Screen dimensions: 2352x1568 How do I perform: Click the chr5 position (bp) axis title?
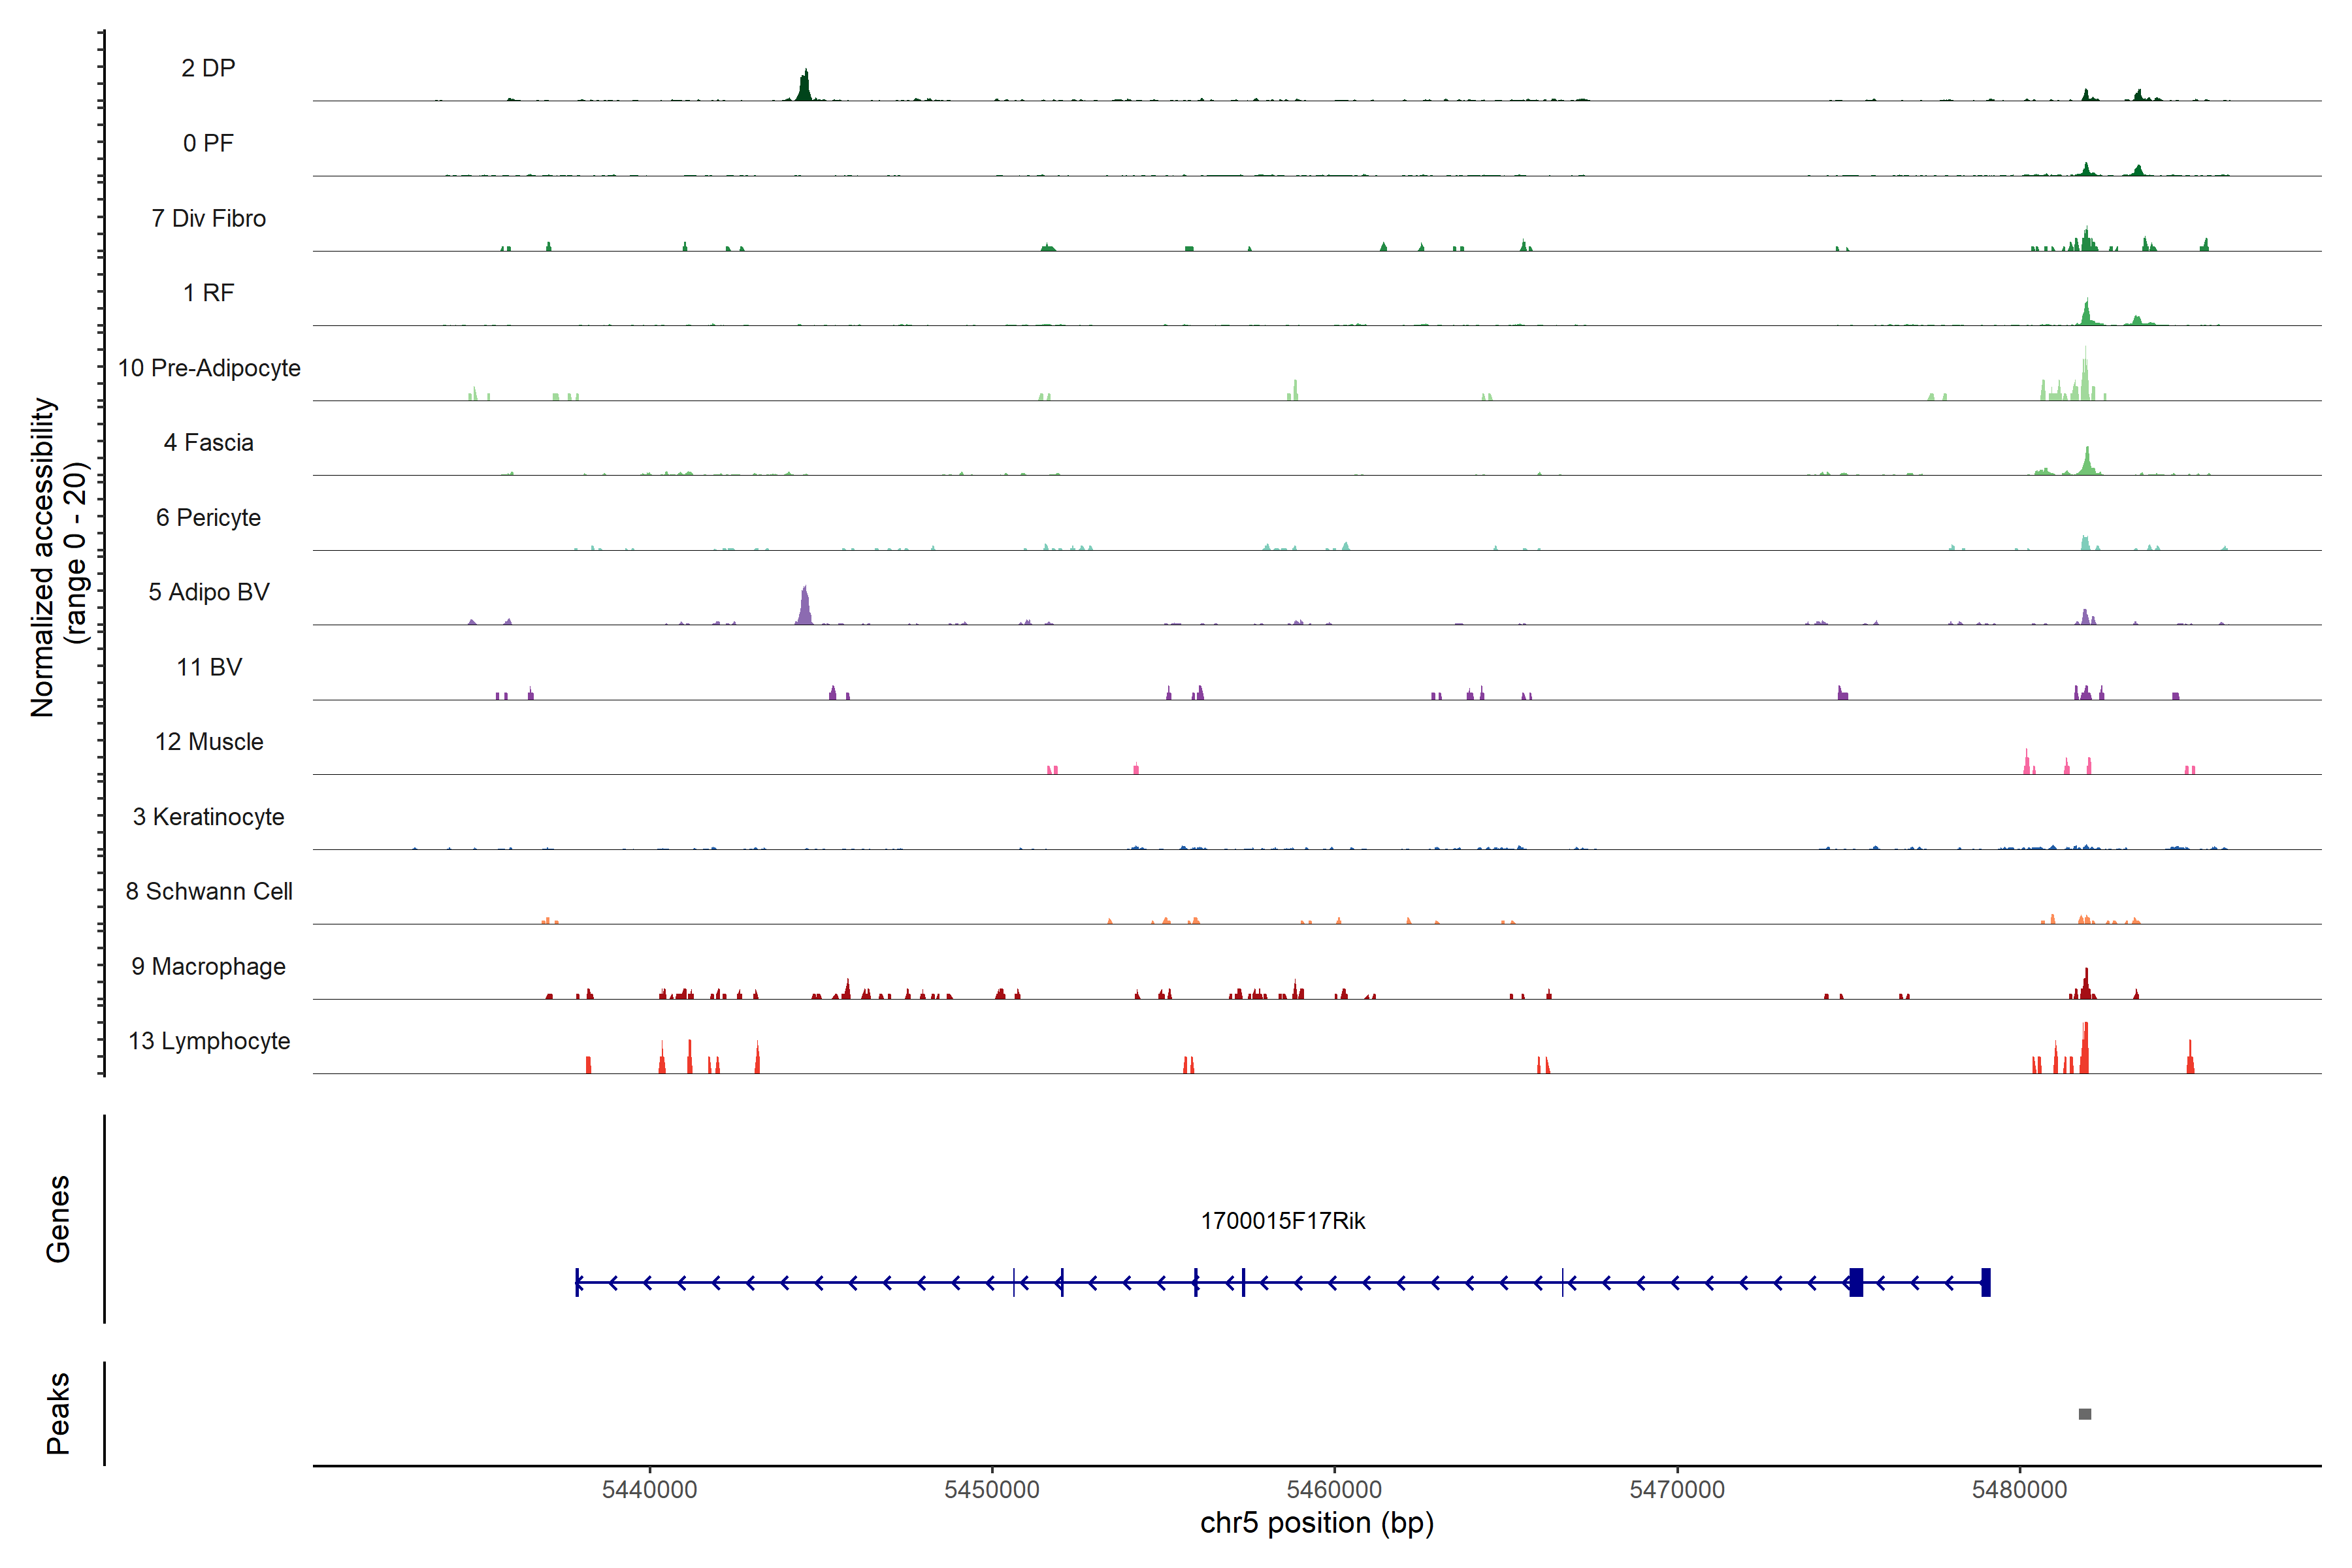coord(1316,1523)
